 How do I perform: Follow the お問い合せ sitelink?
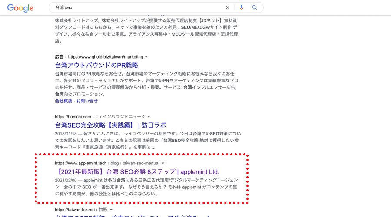coord(87,101)
